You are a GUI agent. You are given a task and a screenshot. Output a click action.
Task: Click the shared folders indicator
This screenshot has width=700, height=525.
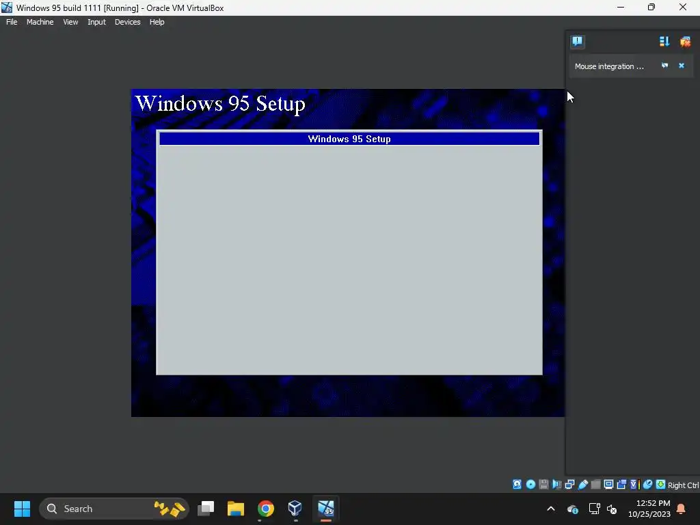tap(595, 485)
